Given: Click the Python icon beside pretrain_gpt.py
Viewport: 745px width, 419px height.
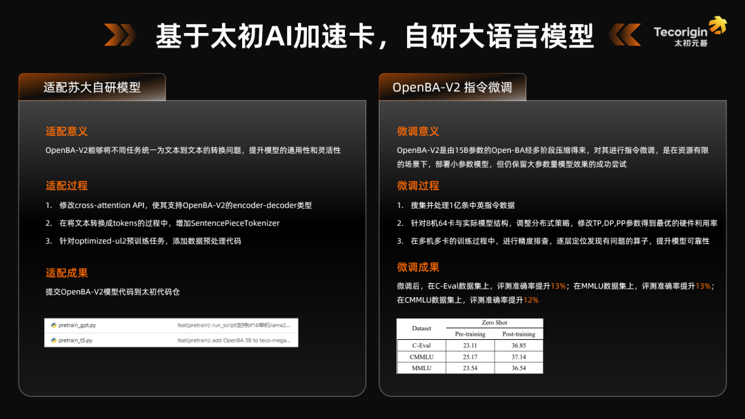Looking at the screenshot, I should coord(52,324).
